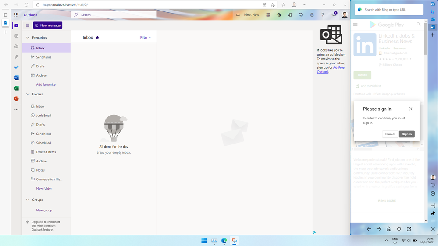438x246 pixels.
Task: Open the Ad-Free Outlook link
Action: pyautogui.click(x=331, y=70)
